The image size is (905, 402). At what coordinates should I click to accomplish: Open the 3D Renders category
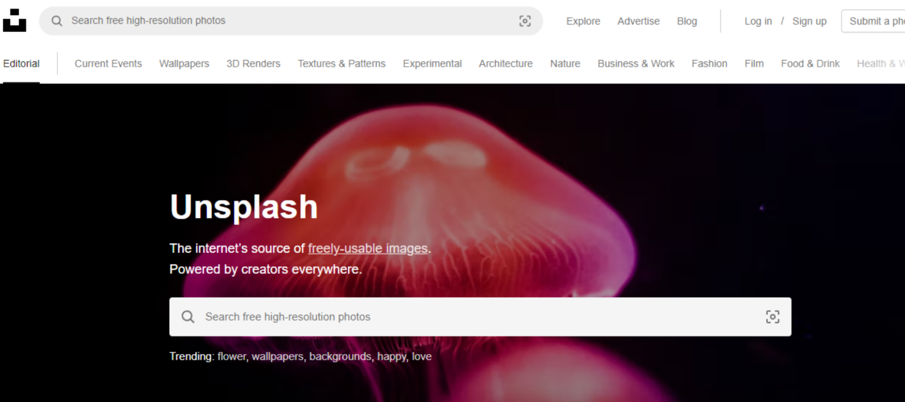[253, 64]
